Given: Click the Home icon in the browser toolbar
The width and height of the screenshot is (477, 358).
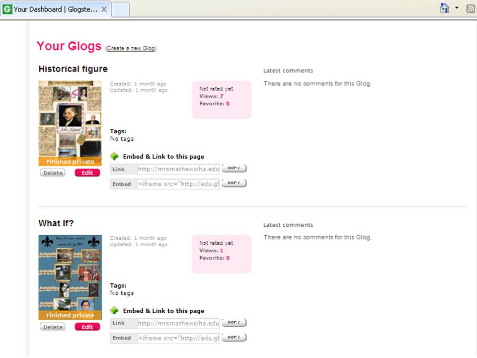Looking at the screenshot, I should (x=444, y=8).
